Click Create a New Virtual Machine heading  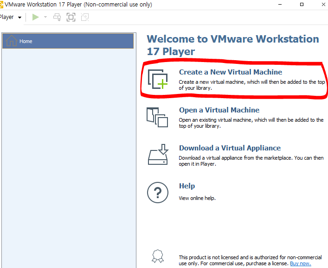pos(231,72)
